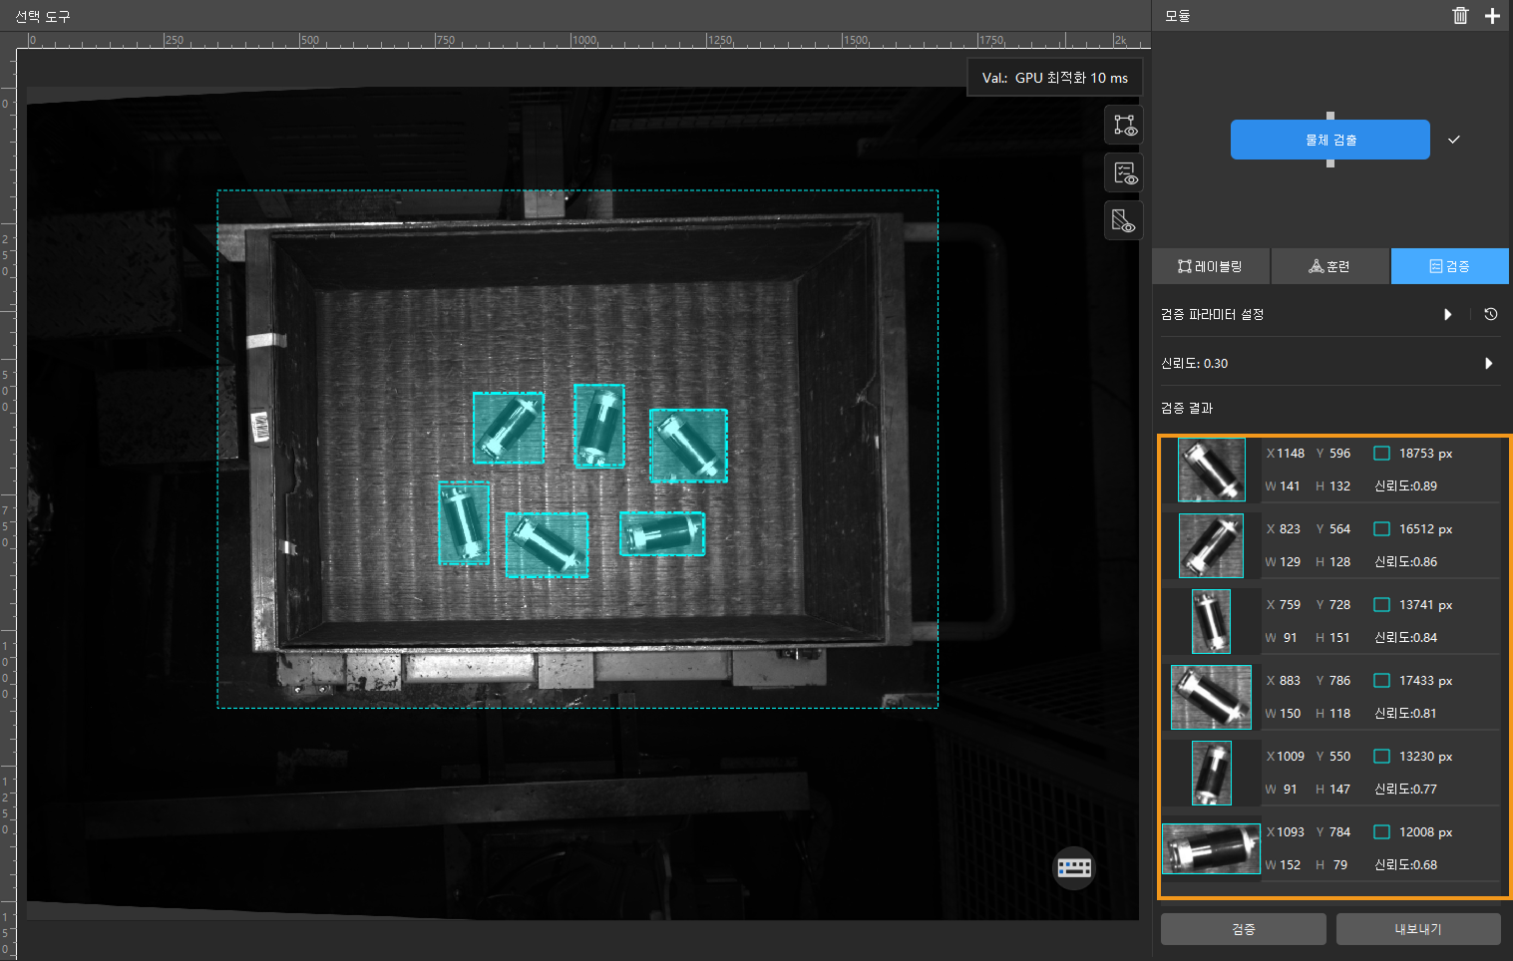Open the 검증 tab
Viewport: 1513px width, 961px height.
(1449, 266)
